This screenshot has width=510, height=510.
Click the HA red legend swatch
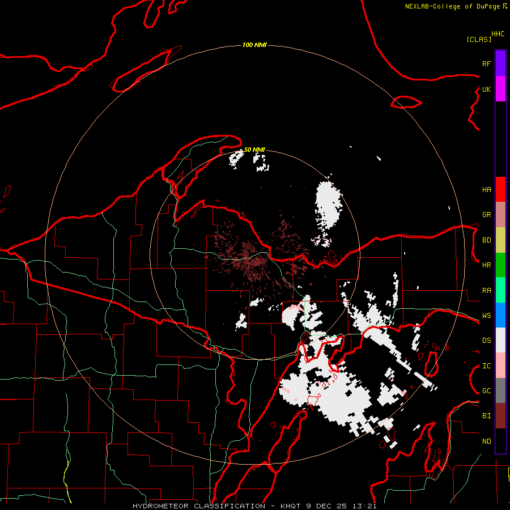(500, 189)
